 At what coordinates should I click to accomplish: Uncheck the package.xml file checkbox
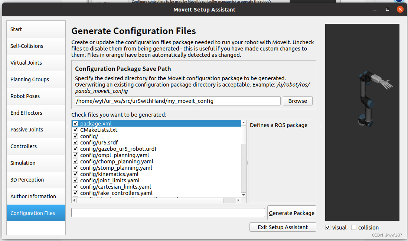(x=75, y=124)
